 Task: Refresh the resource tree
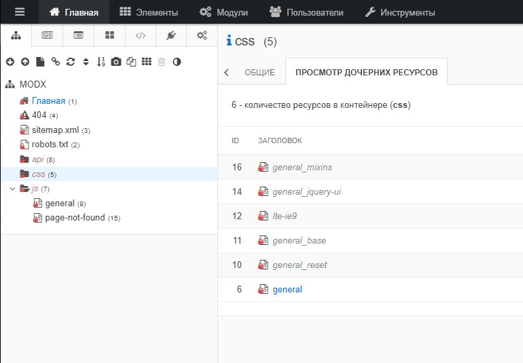point(71,62)
